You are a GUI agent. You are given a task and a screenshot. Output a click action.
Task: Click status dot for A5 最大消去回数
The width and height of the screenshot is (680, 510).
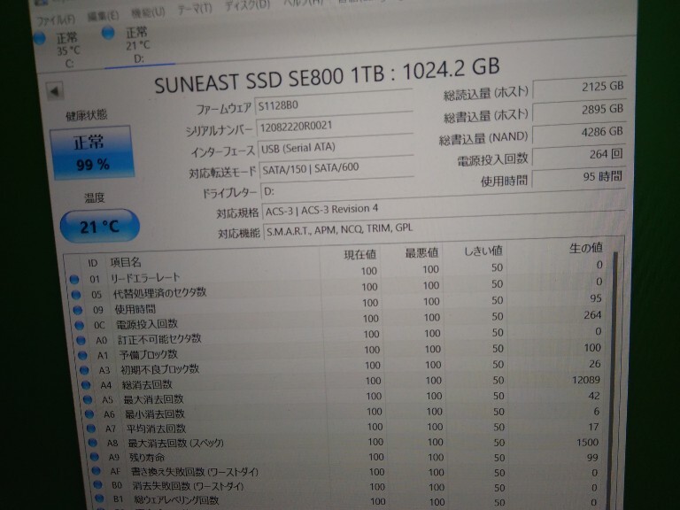pos(88,400)
